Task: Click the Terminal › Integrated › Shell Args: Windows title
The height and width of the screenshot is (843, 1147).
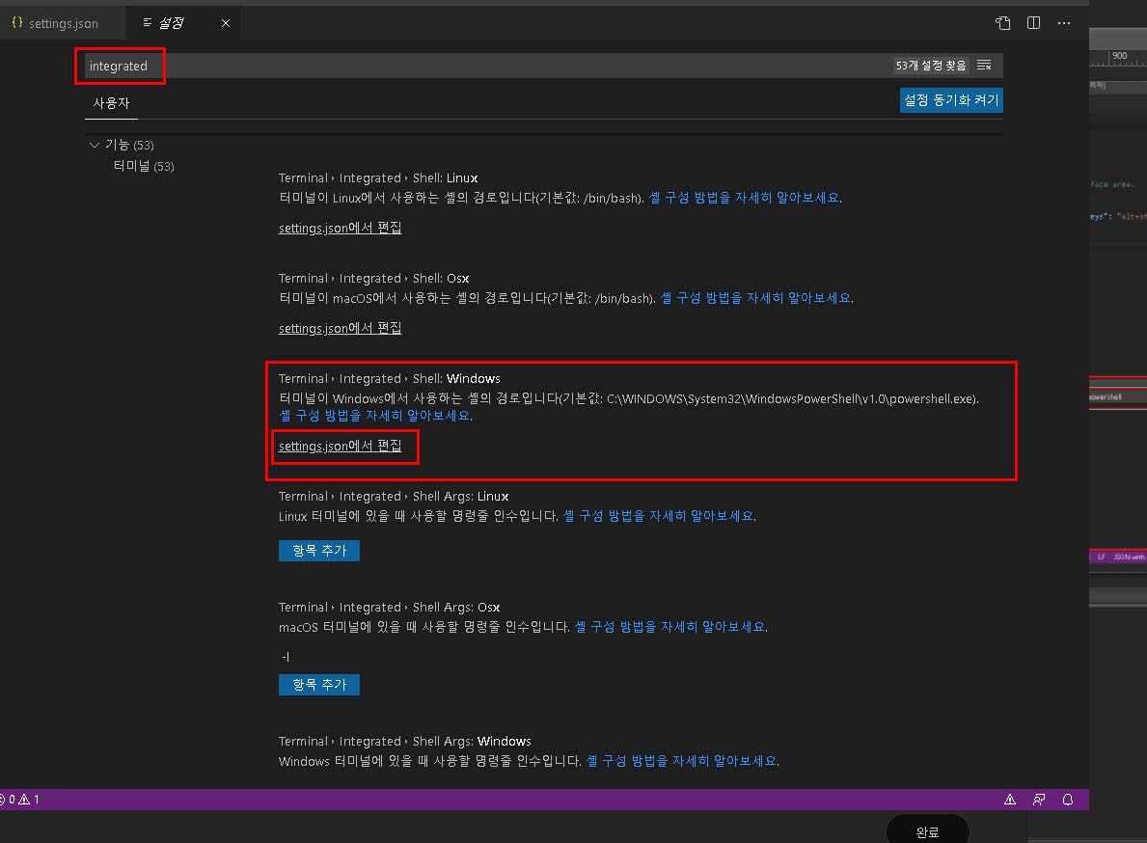Action: tap(404, 741)
